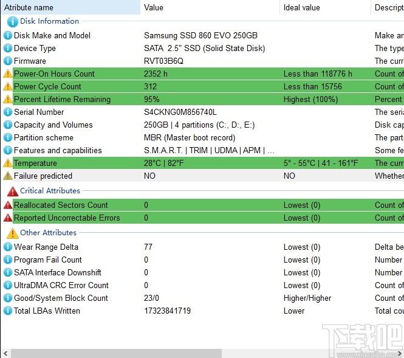Sort by the Atribute name column header

tap(70, 7)
